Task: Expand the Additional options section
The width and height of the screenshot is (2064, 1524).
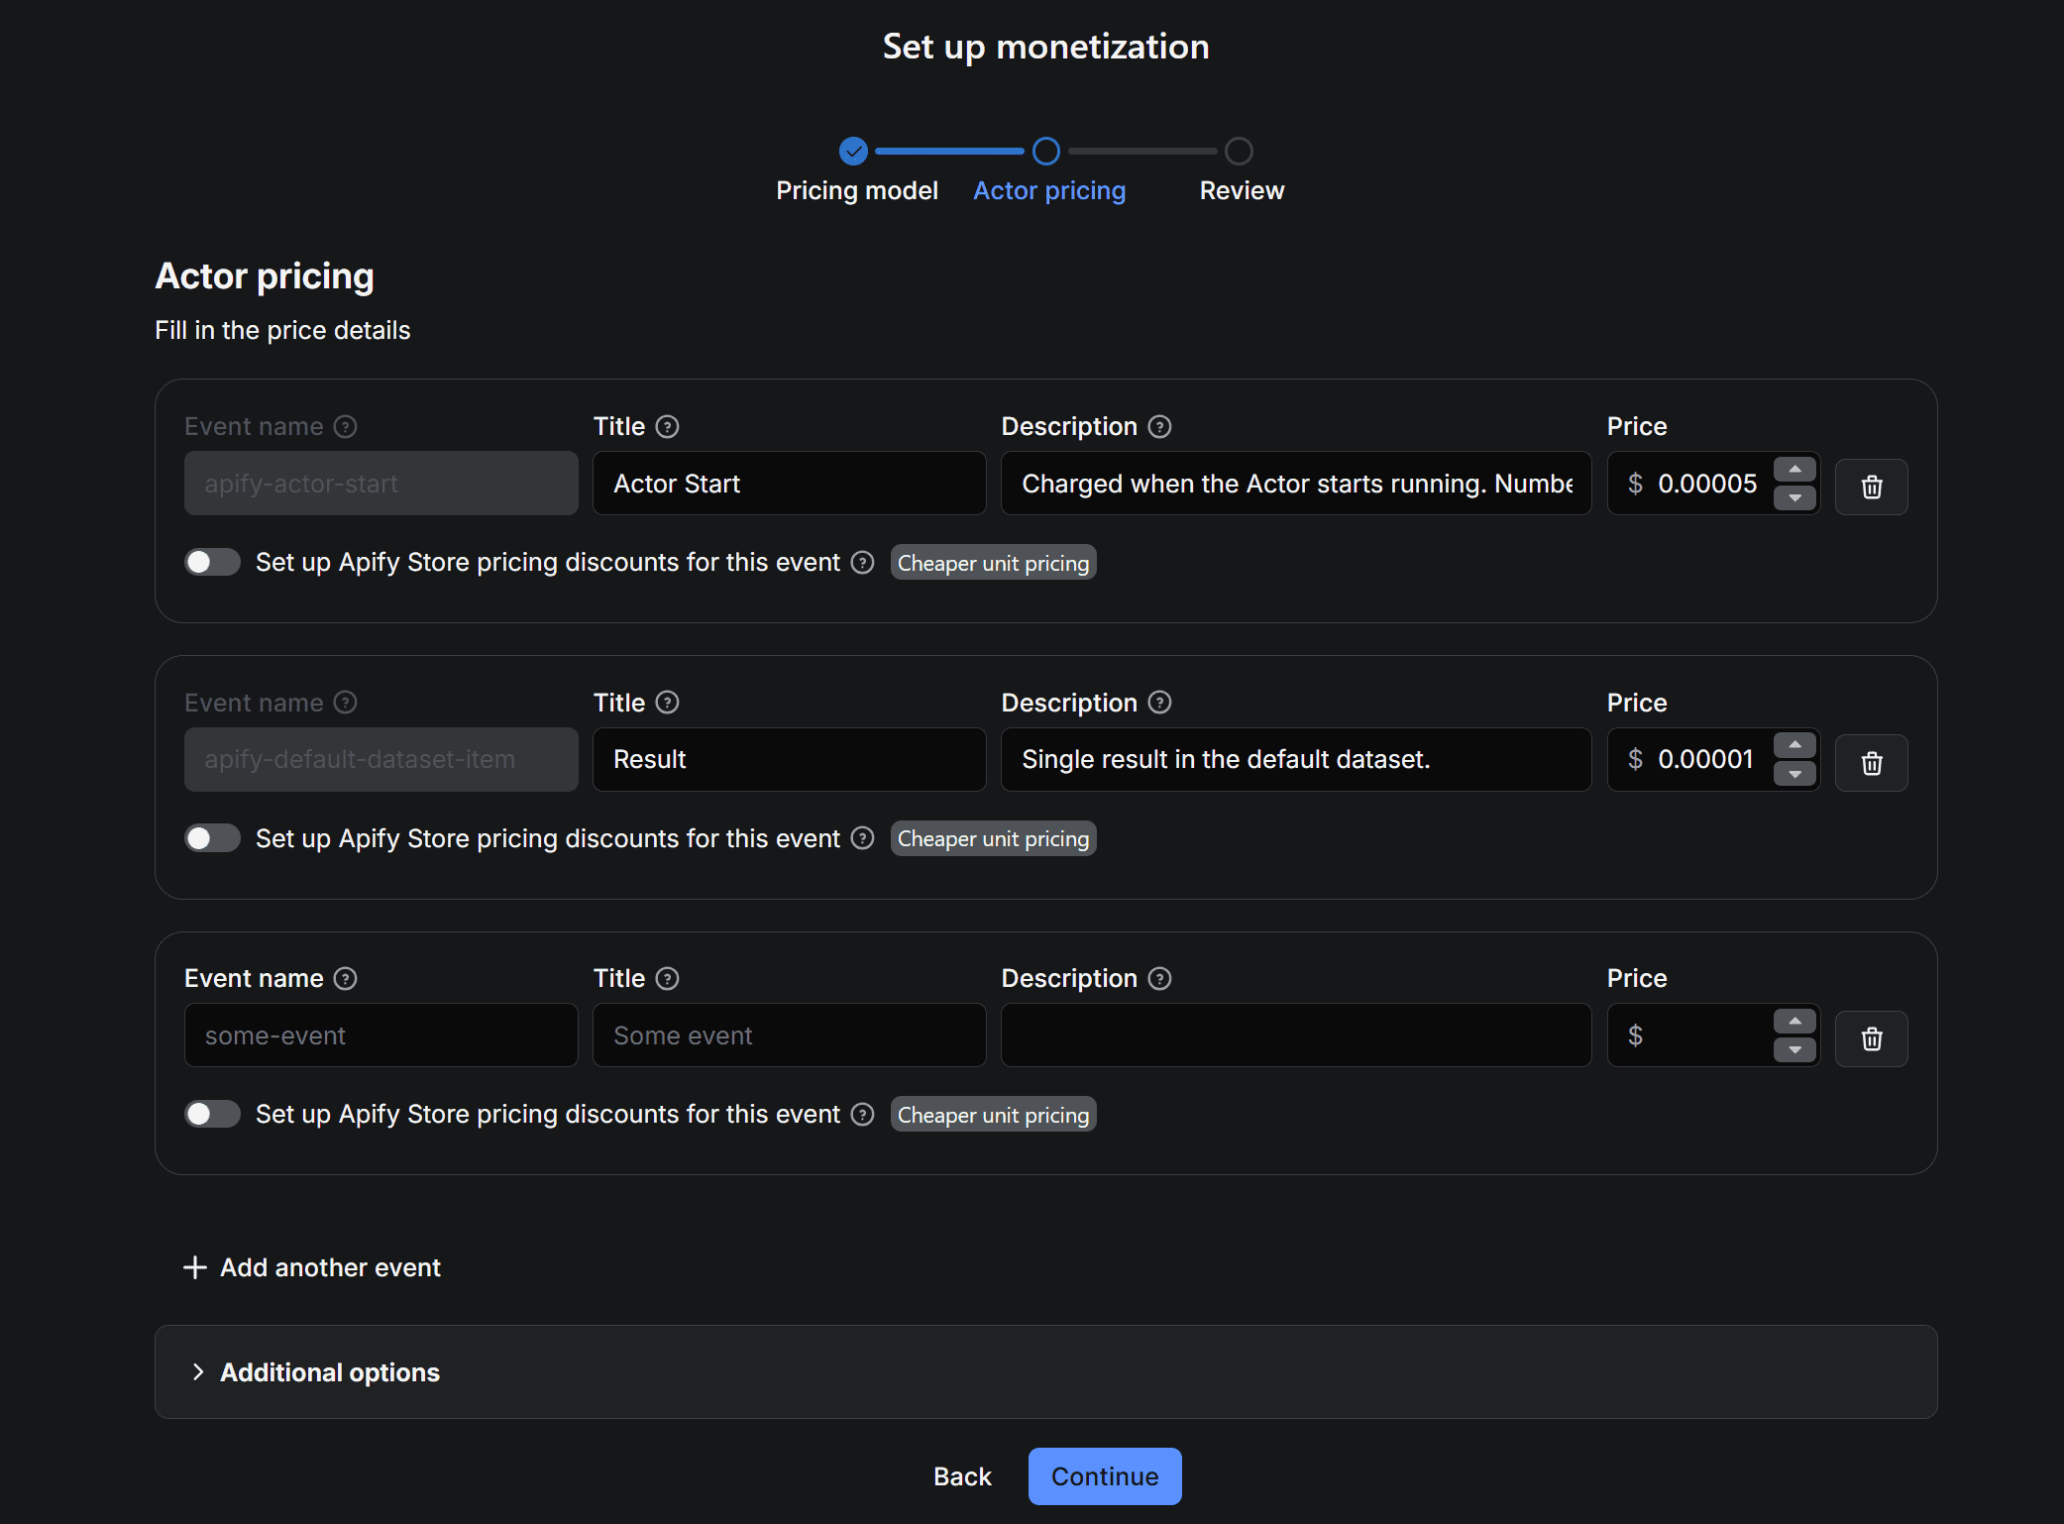Action: [328, 1372]
